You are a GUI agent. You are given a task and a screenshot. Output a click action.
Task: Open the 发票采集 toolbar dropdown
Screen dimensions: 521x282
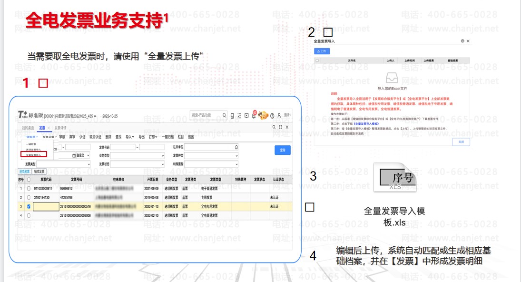[x=49, y=137]
